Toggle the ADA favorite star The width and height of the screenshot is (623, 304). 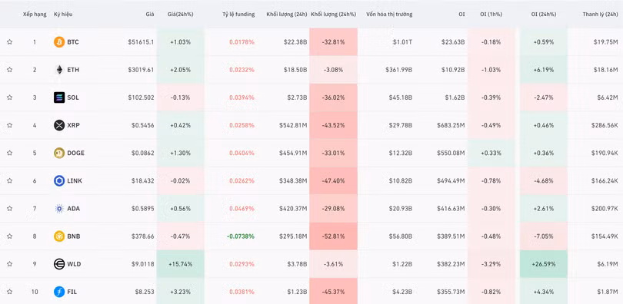pyautogui.click(x=9, y=208)
